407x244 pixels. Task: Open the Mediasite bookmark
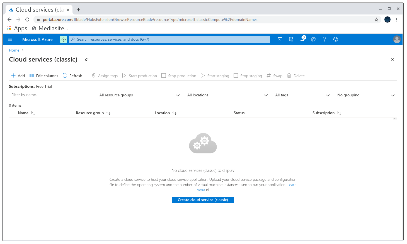50,28
